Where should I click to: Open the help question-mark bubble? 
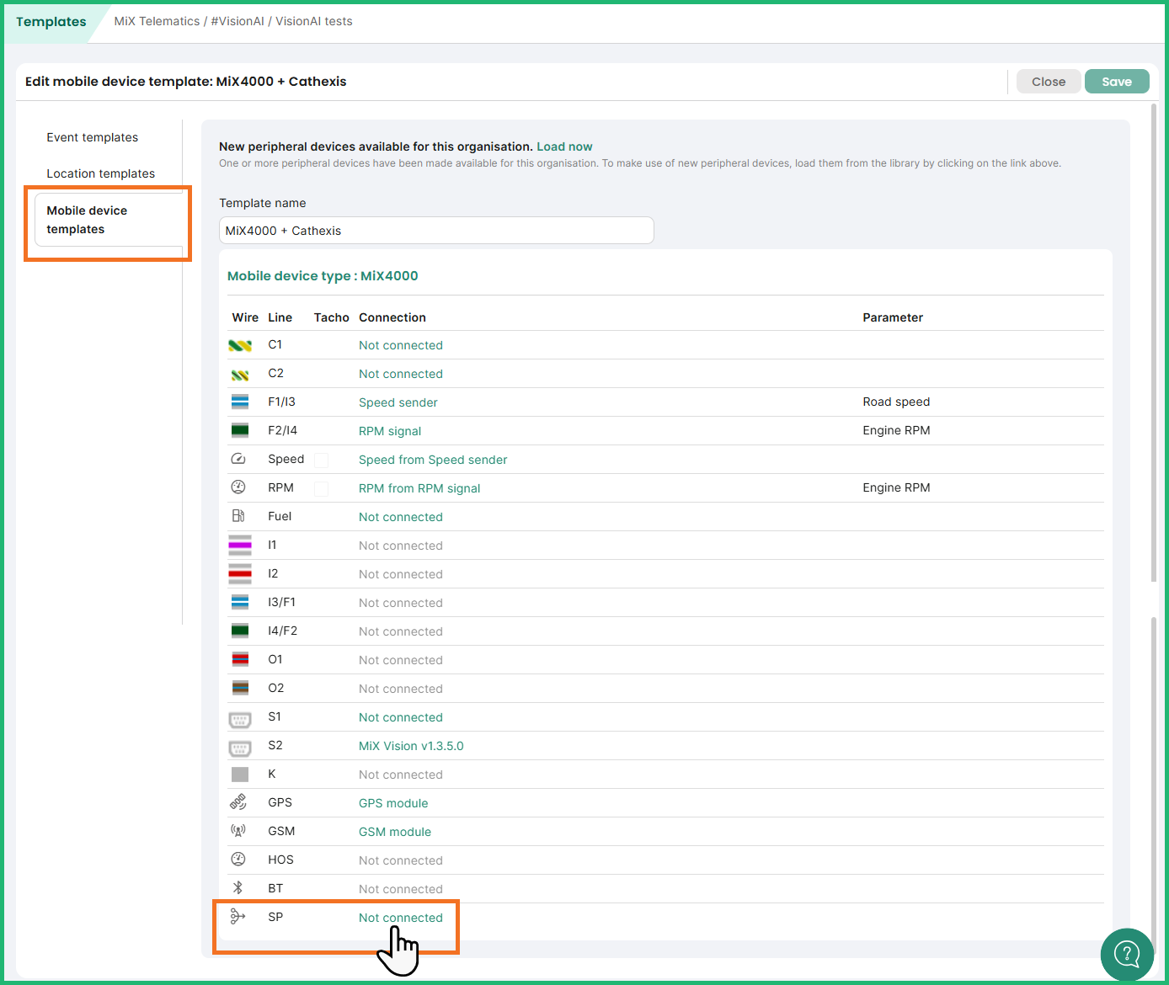pos(1127,955)
